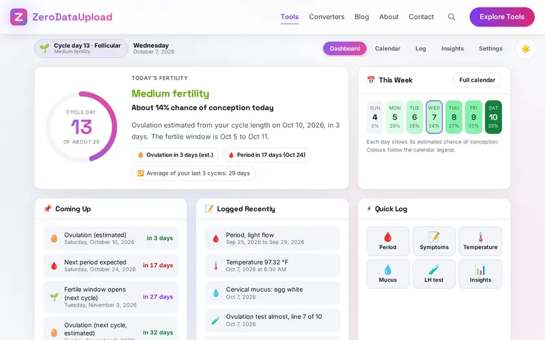This screenshot has width=545, height=340.
Task: Click thermometer icon in Temperature 97.32 °F row
Action: 216,266
